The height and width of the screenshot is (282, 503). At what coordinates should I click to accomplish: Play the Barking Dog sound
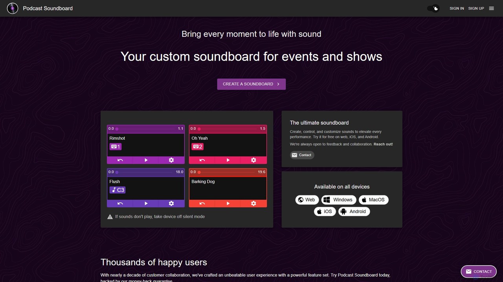228,204
